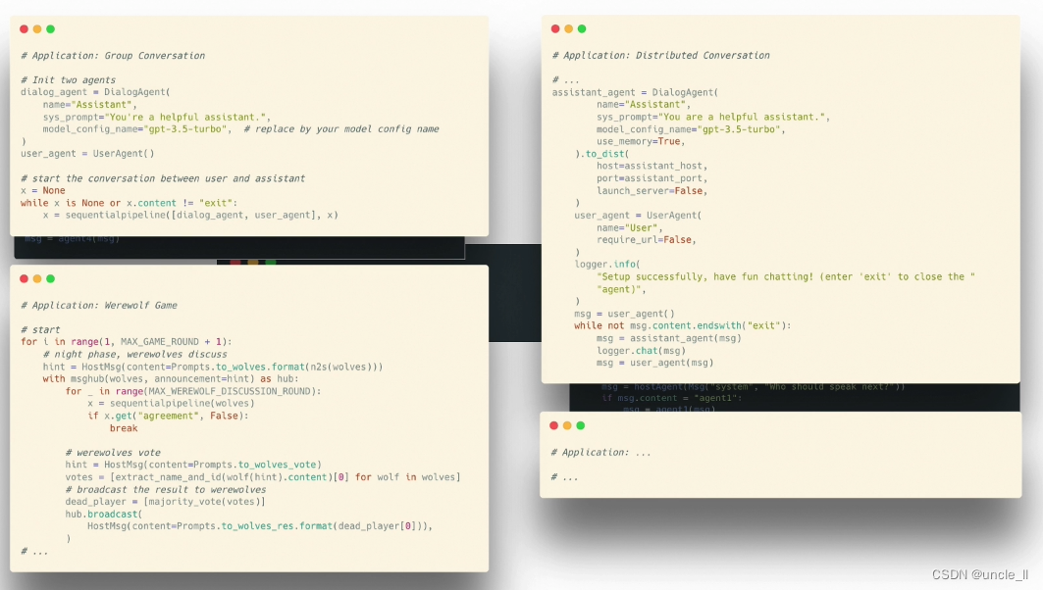The height and width of the screenshot is (590, 1043).
Task: Click the line 'msg = assistant_agent(msg)'
Action: pyautogui.click(x=668, y=338)
